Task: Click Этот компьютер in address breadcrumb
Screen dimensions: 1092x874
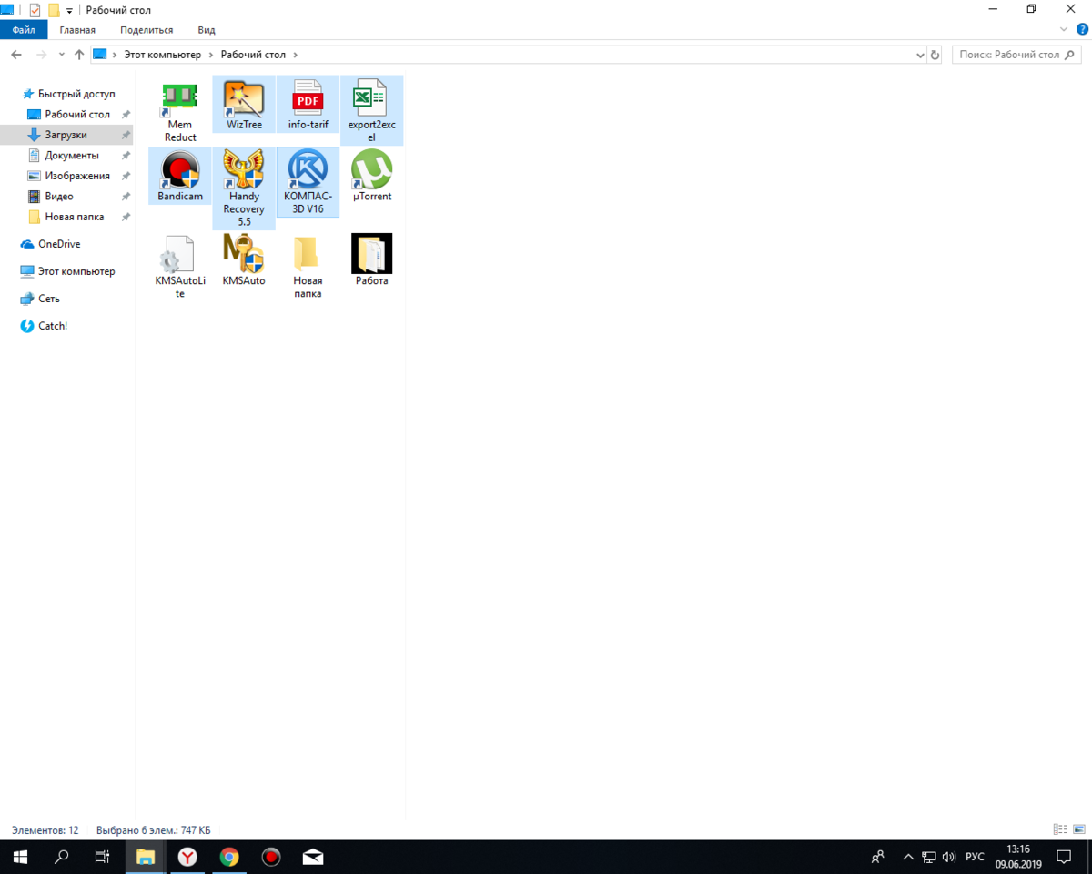Action: (x=162, y=55)
